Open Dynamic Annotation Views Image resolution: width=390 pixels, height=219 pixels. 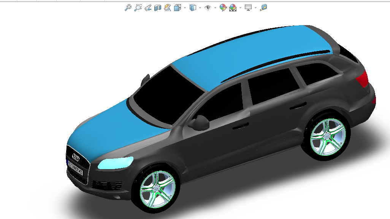167,8
